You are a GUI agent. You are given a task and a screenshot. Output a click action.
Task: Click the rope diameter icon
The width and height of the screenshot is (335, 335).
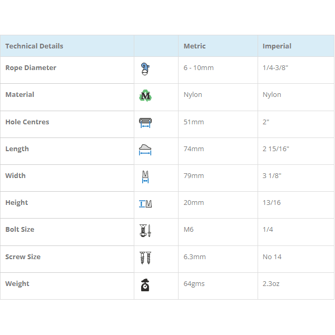[145, 69]
